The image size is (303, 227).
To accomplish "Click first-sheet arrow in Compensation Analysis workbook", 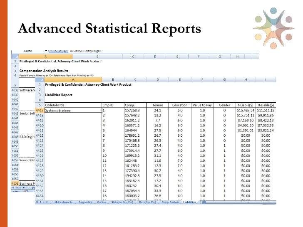I will pos(13,188).
